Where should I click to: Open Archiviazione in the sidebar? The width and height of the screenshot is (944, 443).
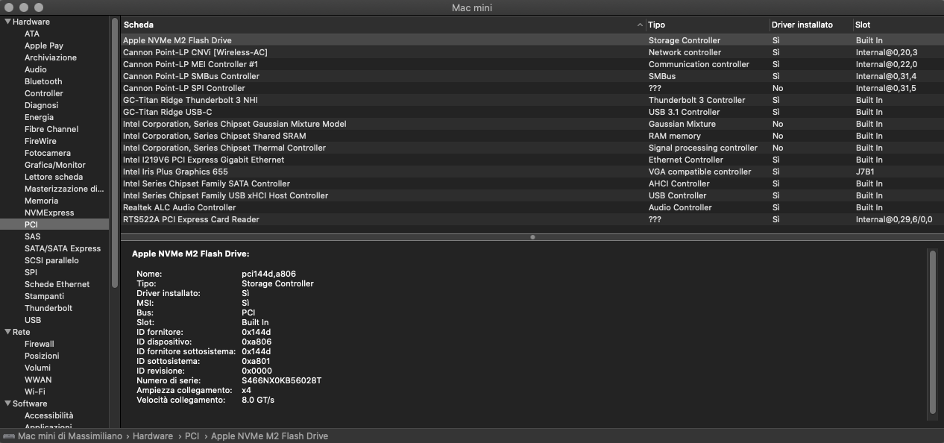tap(51, 57)
